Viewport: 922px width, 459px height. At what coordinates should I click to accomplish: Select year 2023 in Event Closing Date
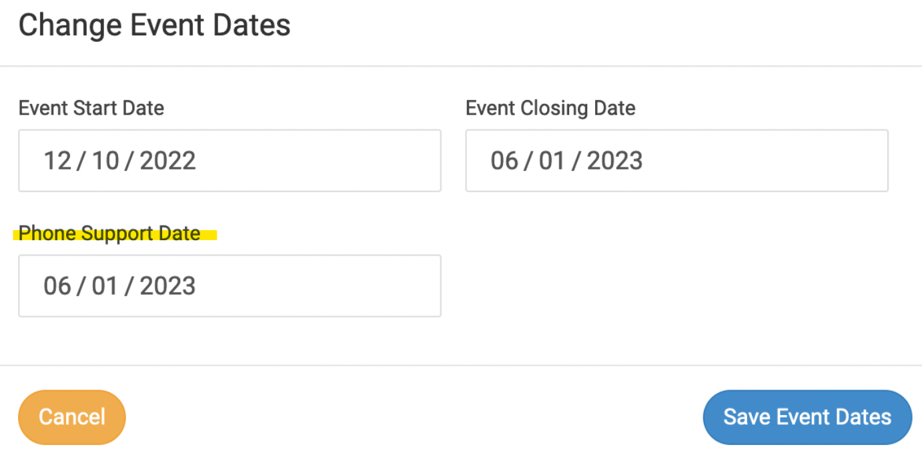(x=614, y=161)
